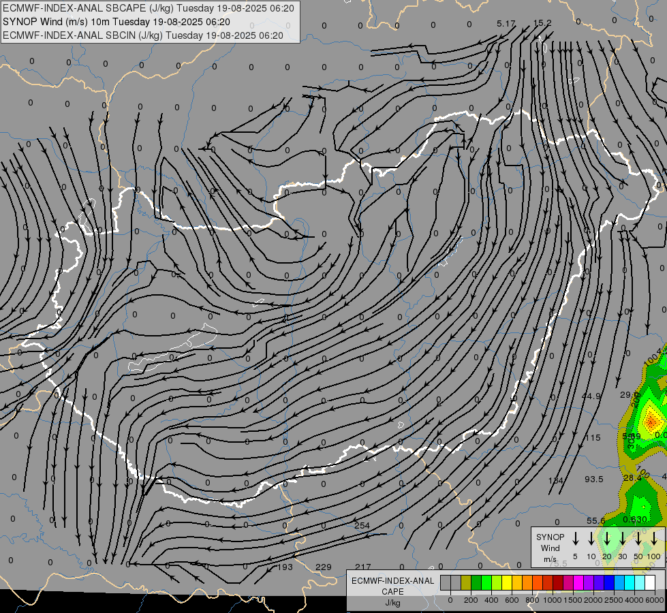
Task: Click the 154 value on the map
Action: tap(555, 480)
